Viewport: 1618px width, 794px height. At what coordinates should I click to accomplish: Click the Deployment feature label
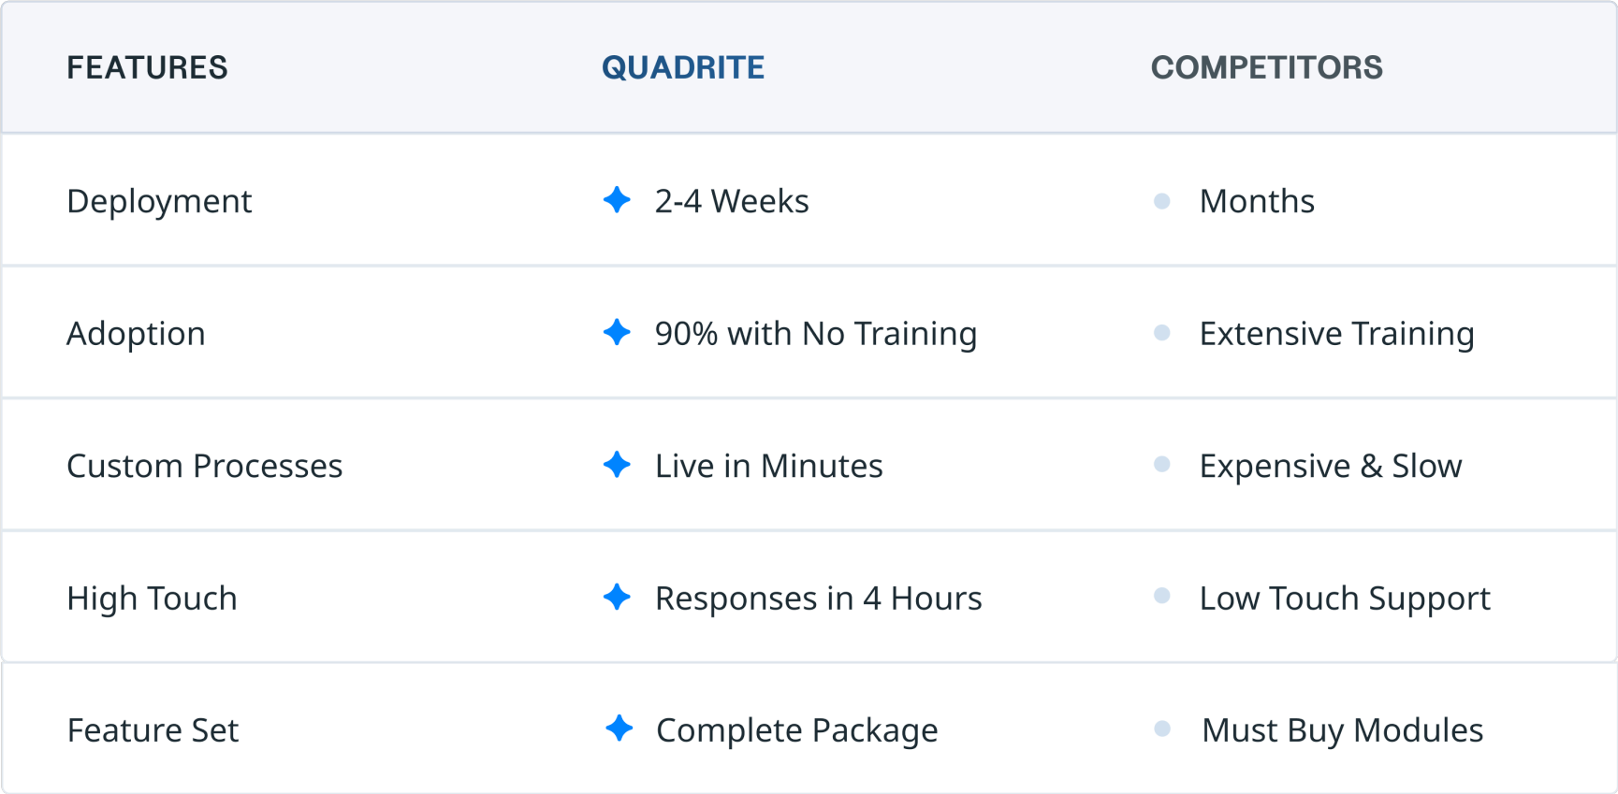[159, 202]
